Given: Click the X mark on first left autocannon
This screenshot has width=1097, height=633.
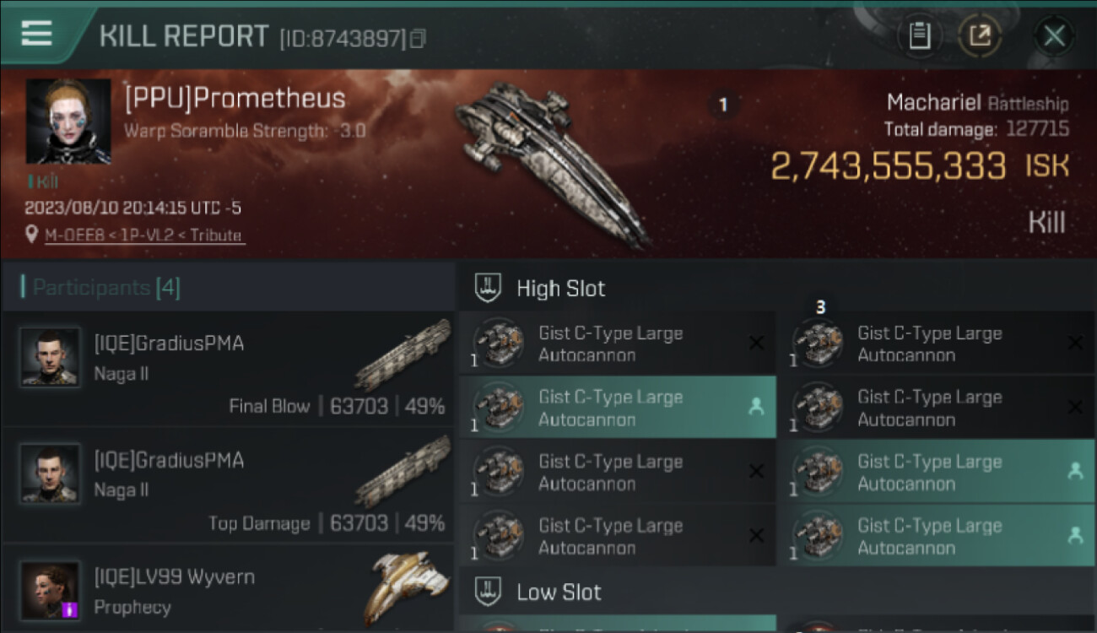Looking at the screenshot, I should click(x=756, y=343).
